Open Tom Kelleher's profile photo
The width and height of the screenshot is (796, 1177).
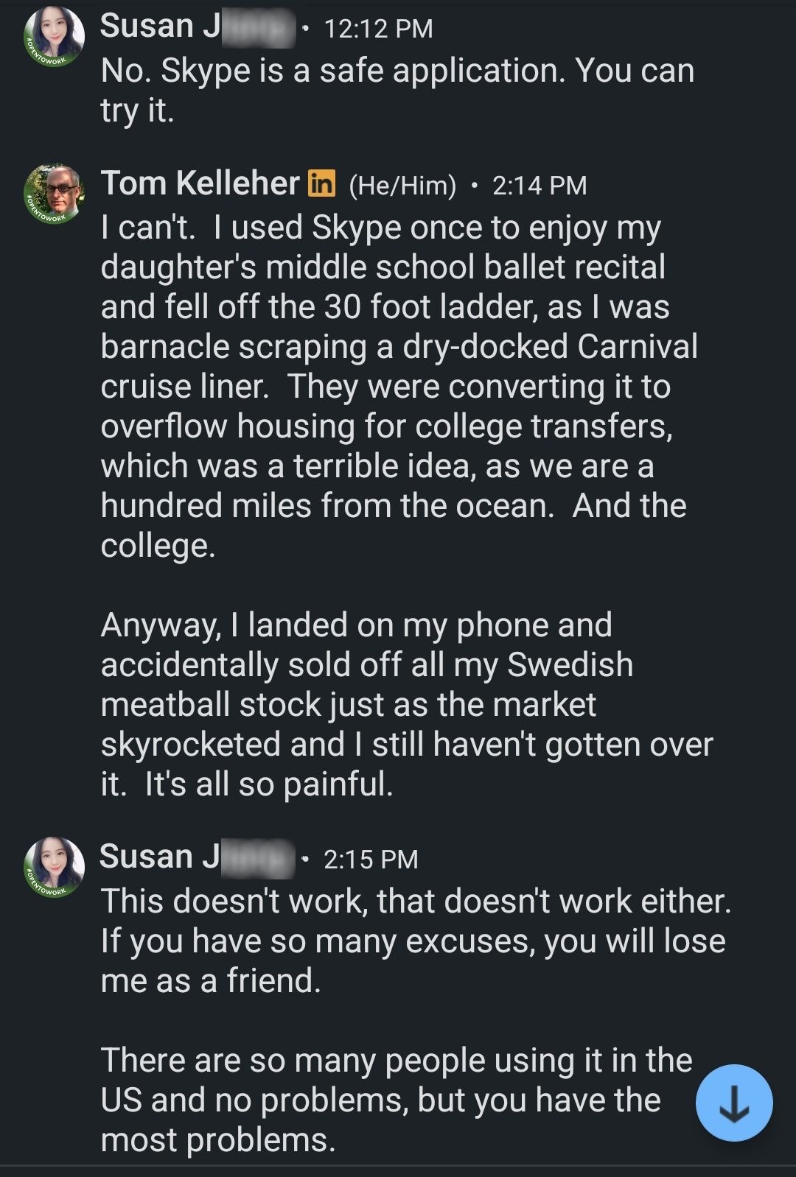[55, 194]
